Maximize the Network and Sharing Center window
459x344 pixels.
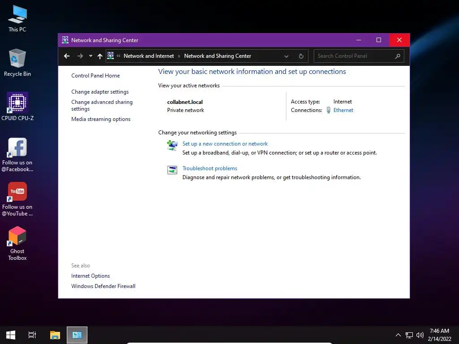pos(379,40)
